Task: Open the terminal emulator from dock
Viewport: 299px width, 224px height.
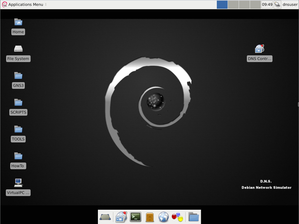Action: point(136,217)
